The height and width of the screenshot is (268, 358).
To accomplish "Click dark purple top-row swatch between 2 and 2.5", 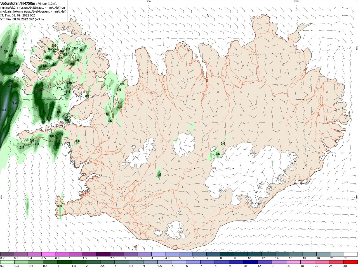I will tap(103, 254).
